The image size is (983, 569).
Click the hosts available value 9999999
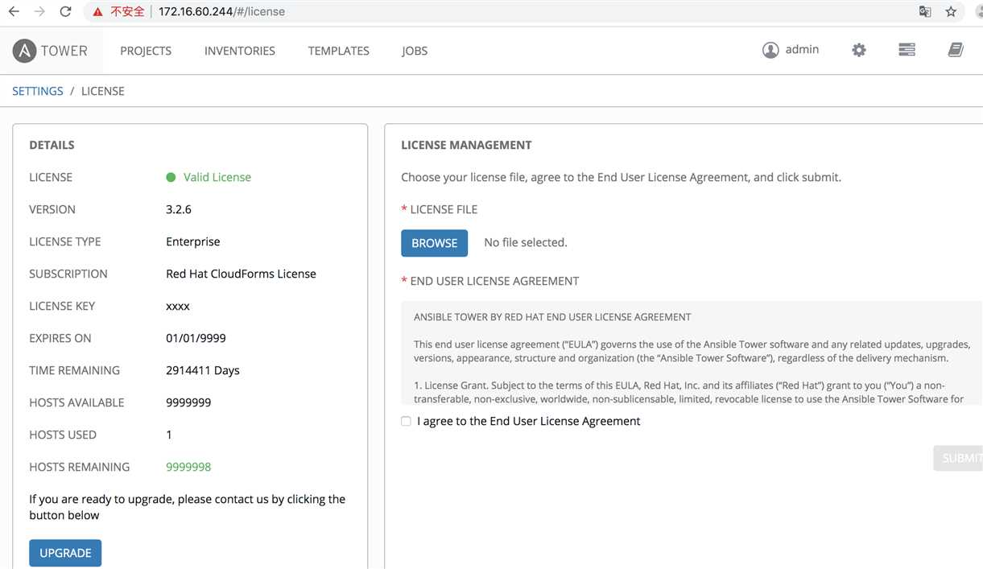tap(188, 402)
